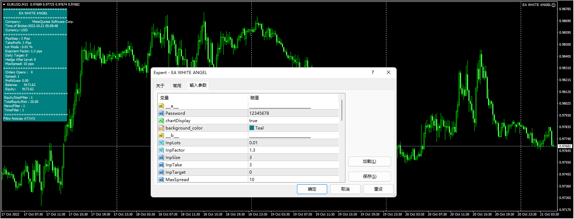Click the background_color parameter icon

click(x=161, y=128)
